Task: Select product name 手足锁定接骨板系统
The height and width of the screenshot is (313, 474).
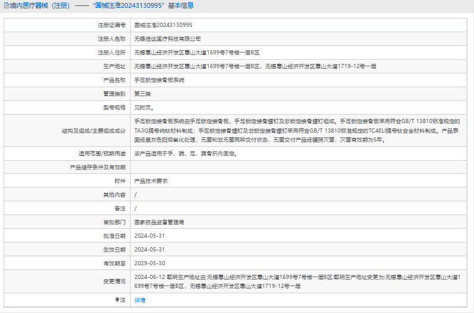Action: click(x=159, y=80)
